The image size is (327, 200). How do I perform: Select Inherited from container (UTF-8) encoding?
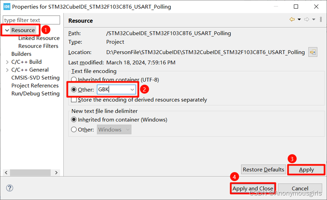pyautogui.click(x=74, y=80)
